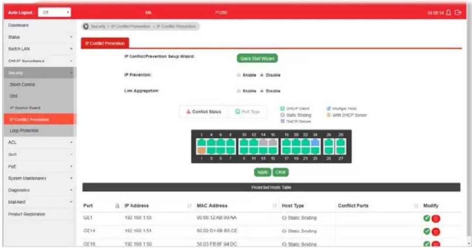
Task: Click the Static Binding legend icon
Action: pyautogui.click(x=282, y=115)
